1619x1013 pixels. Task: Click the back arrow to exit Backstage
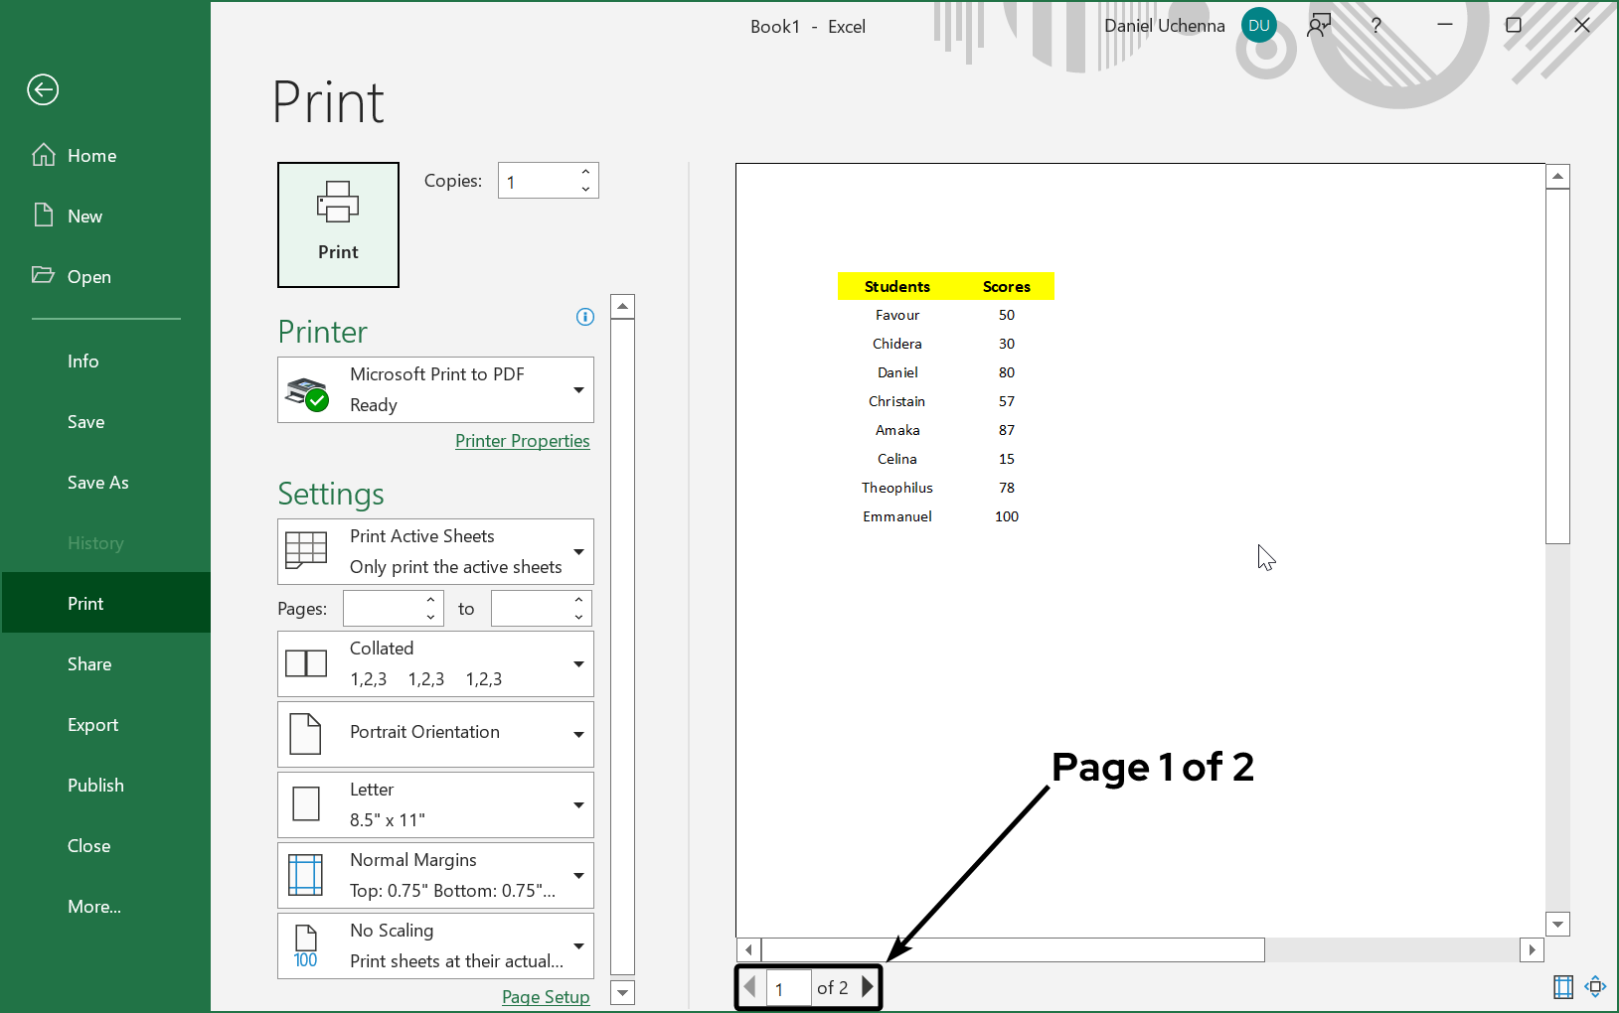(43, 90)
